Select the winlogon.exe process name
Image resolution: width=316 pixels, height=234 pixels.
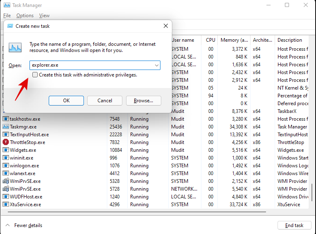(x=25, y=166)
